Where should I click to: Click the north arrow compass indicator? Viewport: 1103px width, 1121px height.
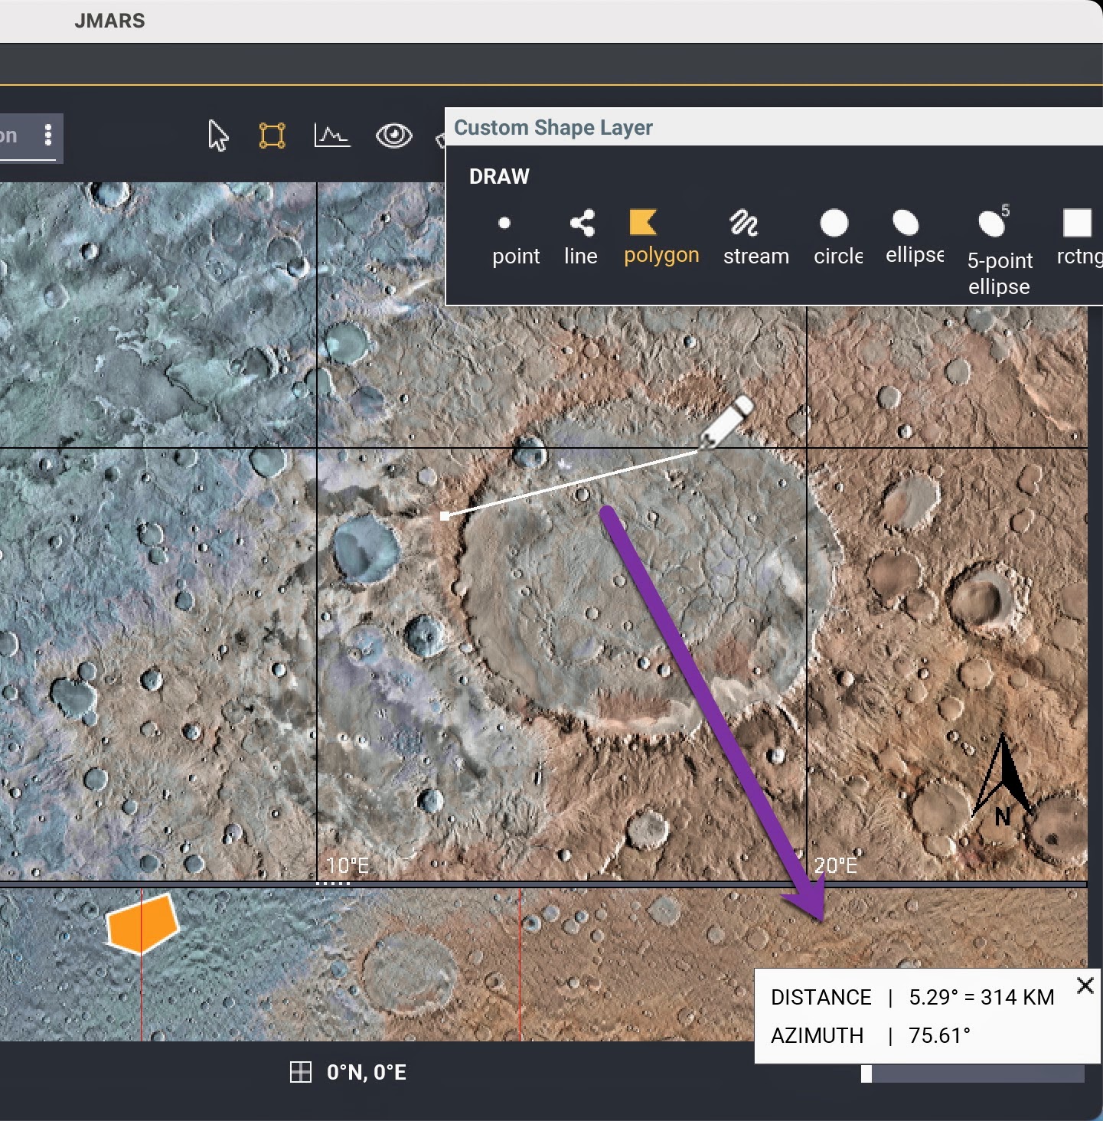(x=1002, y=779)
